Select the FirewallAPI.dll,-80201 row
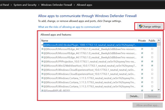 point(99,90)
